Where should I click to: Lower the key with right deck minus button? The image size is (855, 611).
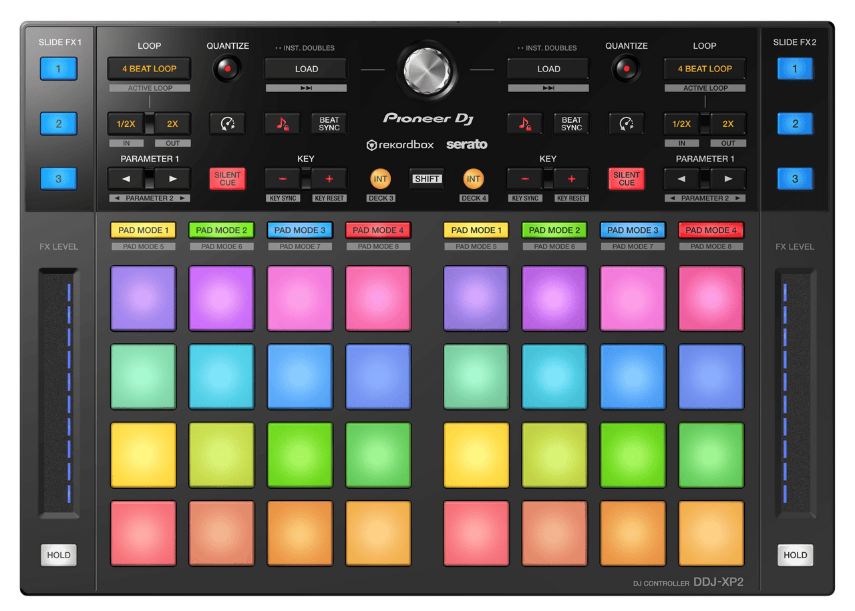point(526,179)
